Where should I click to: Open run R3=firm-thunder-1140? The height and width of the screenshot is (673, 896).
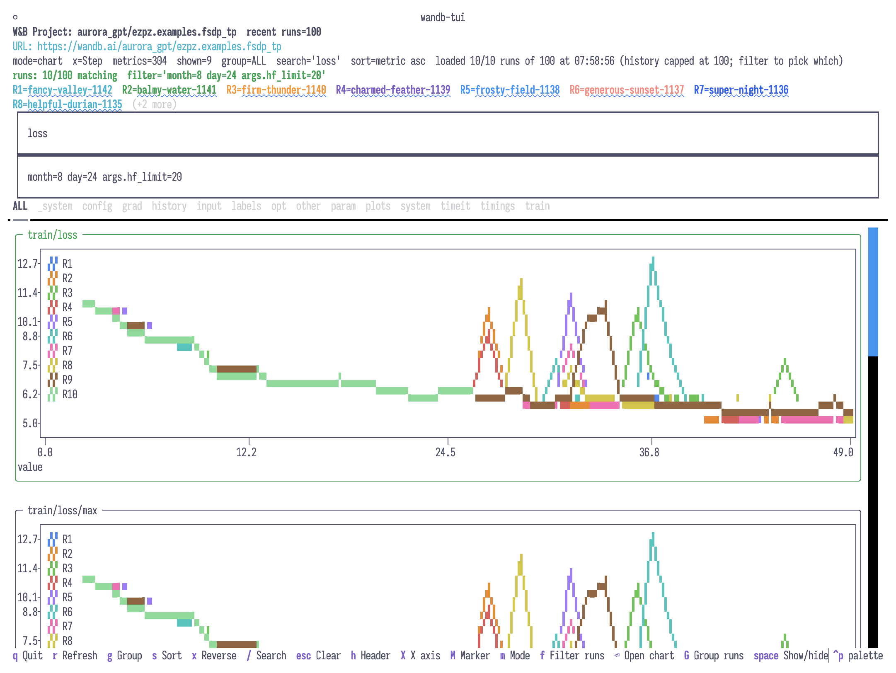[276, 90]
